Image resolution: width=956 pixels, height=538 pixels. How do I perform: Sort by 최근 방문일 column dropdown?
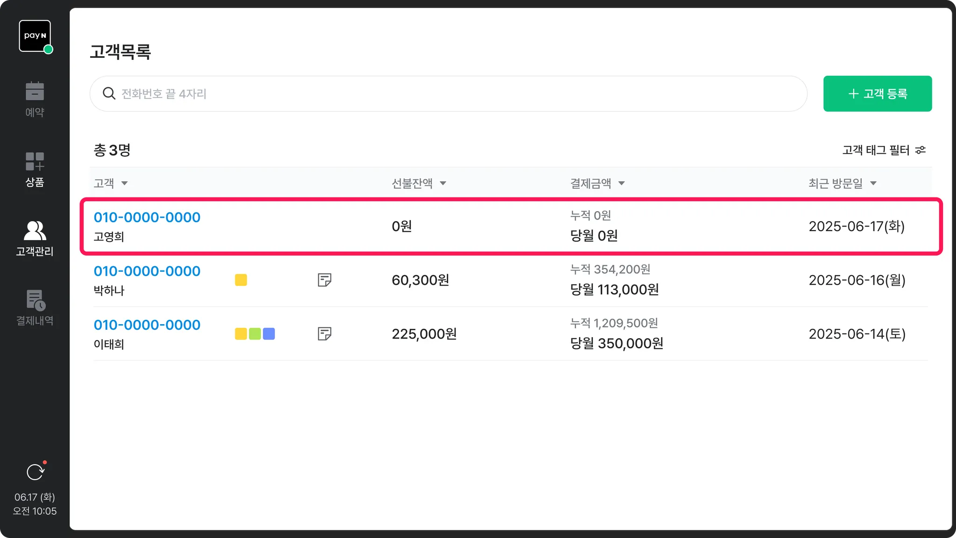click(873, 183)
